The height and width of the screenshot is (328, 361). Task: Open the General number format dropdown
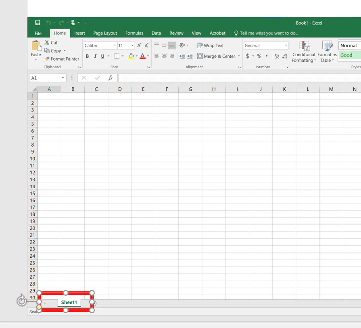click(x=286, y=45)
